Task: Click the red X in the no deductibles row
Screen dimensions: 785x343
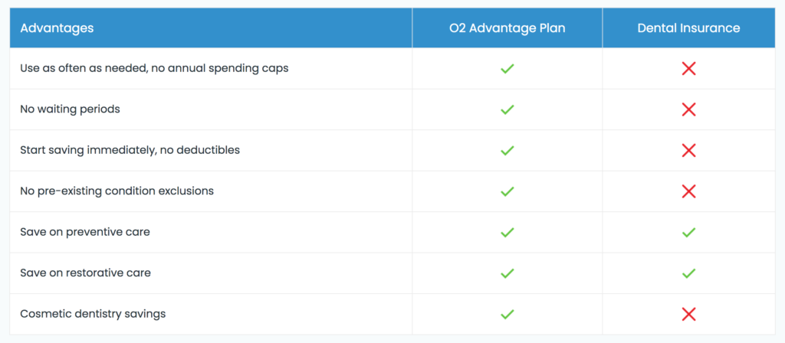Action: (x=689, y=151)
